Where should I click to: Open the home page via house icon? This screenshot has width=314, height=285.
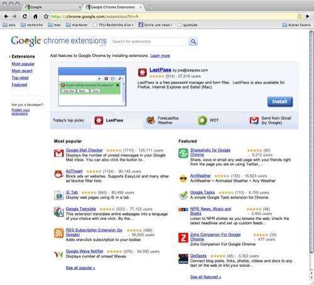coord(35,16)
